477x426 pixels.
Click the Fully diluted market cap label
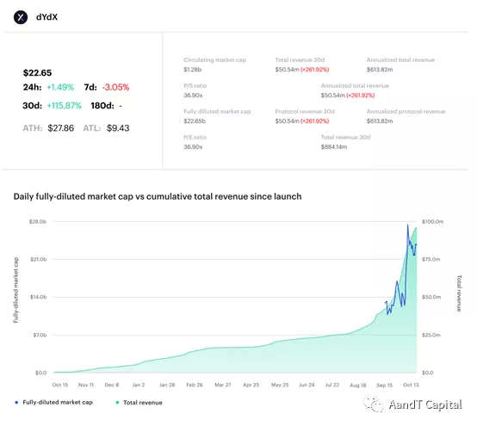click(x=217, y=112)
